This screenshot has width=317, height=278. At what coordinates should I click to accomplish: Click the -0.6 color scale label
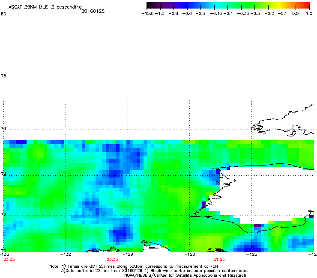[187, 14]
